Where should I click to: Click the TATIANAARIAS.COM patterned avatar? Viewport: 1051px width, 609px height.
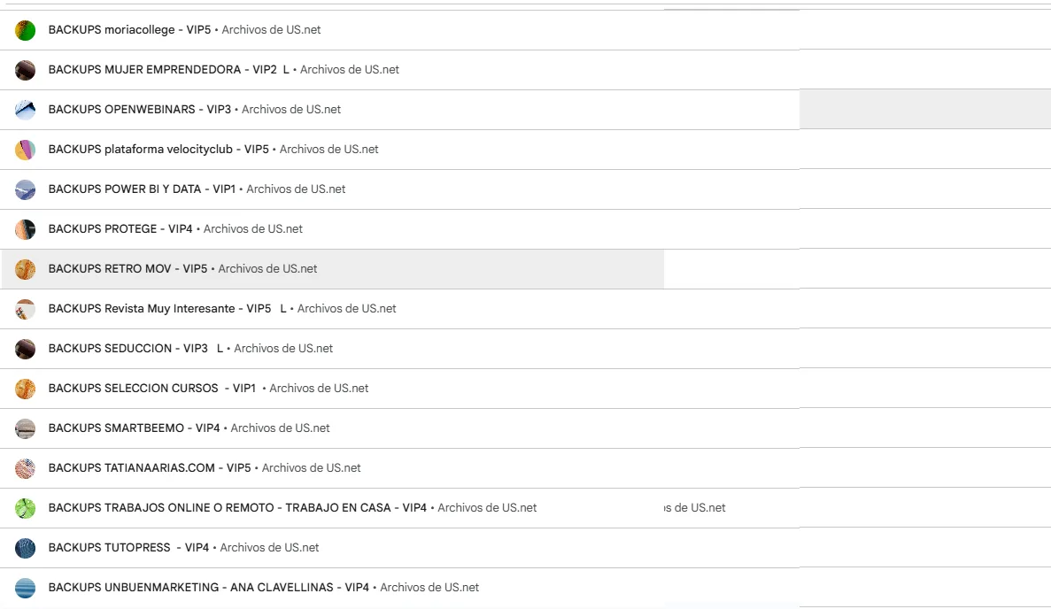(x=26, y=468)
